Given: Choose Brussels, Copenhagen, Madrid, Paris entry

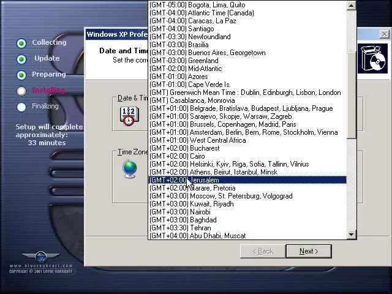Looking at the screenshot, I should pyautogui.click(x=247, y=124).
